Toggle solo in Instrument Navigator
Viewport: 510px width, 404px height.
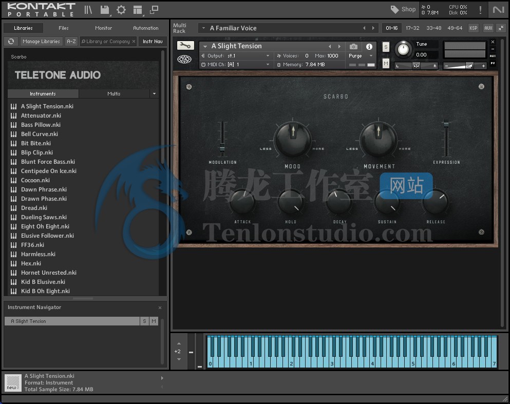(x=144, y=321)
